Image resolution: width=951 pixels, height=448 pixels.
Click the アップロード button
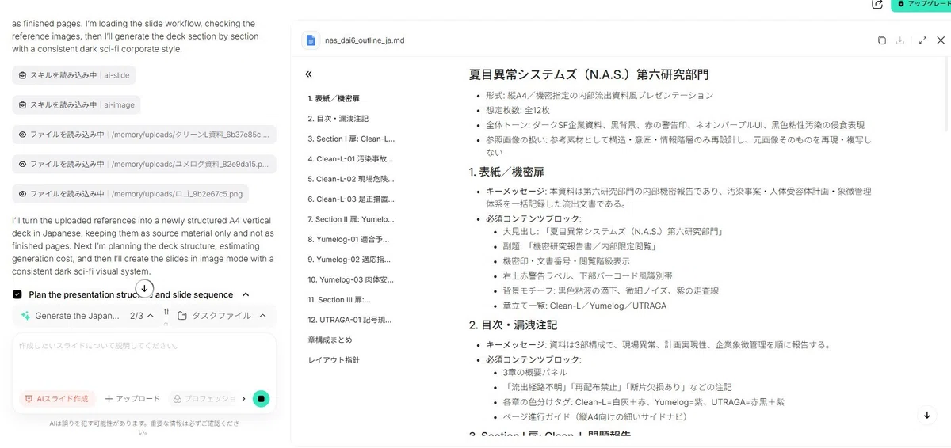click(x=132, y=399)
